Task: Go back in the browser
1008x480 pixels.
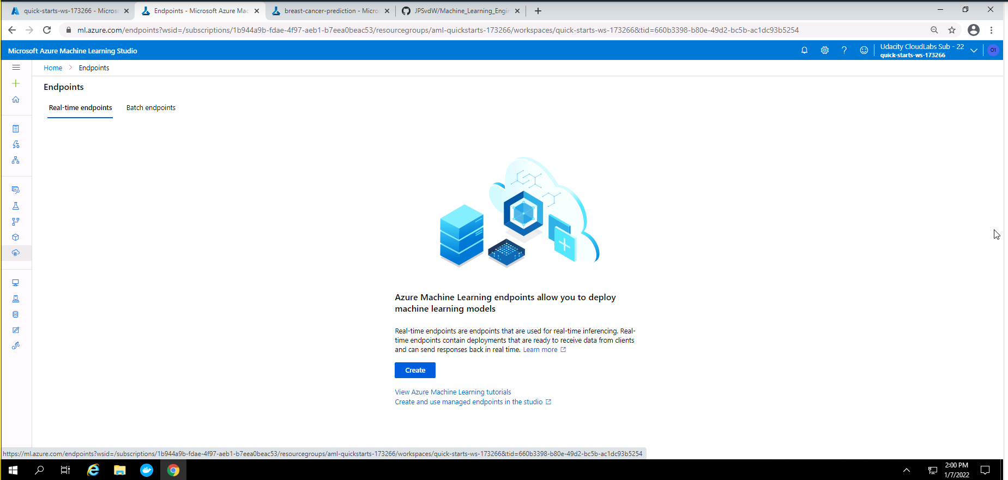Action: coord(12,30)
